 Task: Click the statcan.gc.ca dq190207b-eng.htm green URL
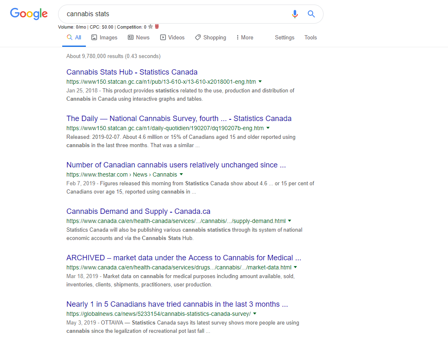point(165,128)
